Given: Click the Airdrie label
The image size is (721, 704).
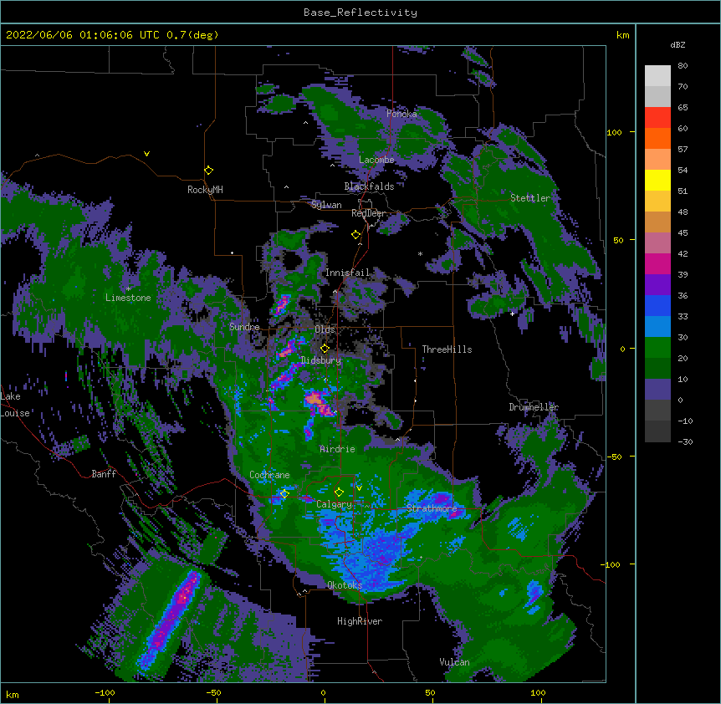Looking at the screenshot, I should (x=338, y=449).
